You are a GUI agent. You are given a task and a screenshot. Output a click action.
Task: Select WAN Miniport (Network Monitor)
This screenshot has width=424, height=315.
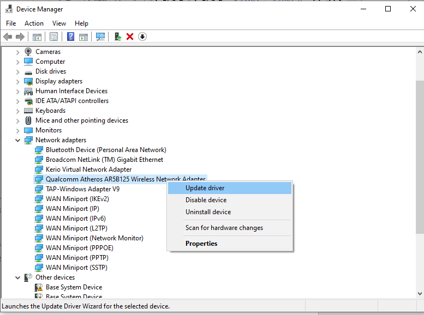(94, 238)
